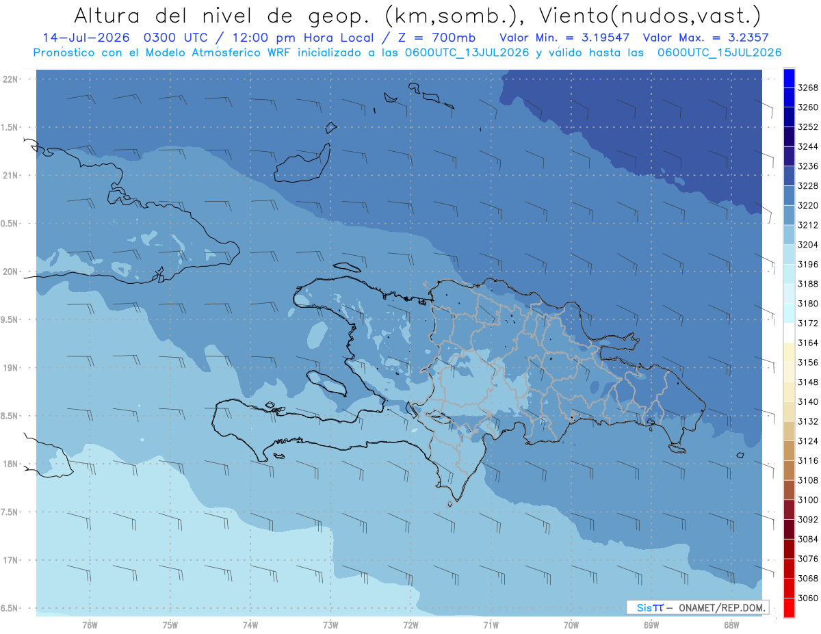
Task: Click the '6.5N' latitude label
Action: click(10, 608)
